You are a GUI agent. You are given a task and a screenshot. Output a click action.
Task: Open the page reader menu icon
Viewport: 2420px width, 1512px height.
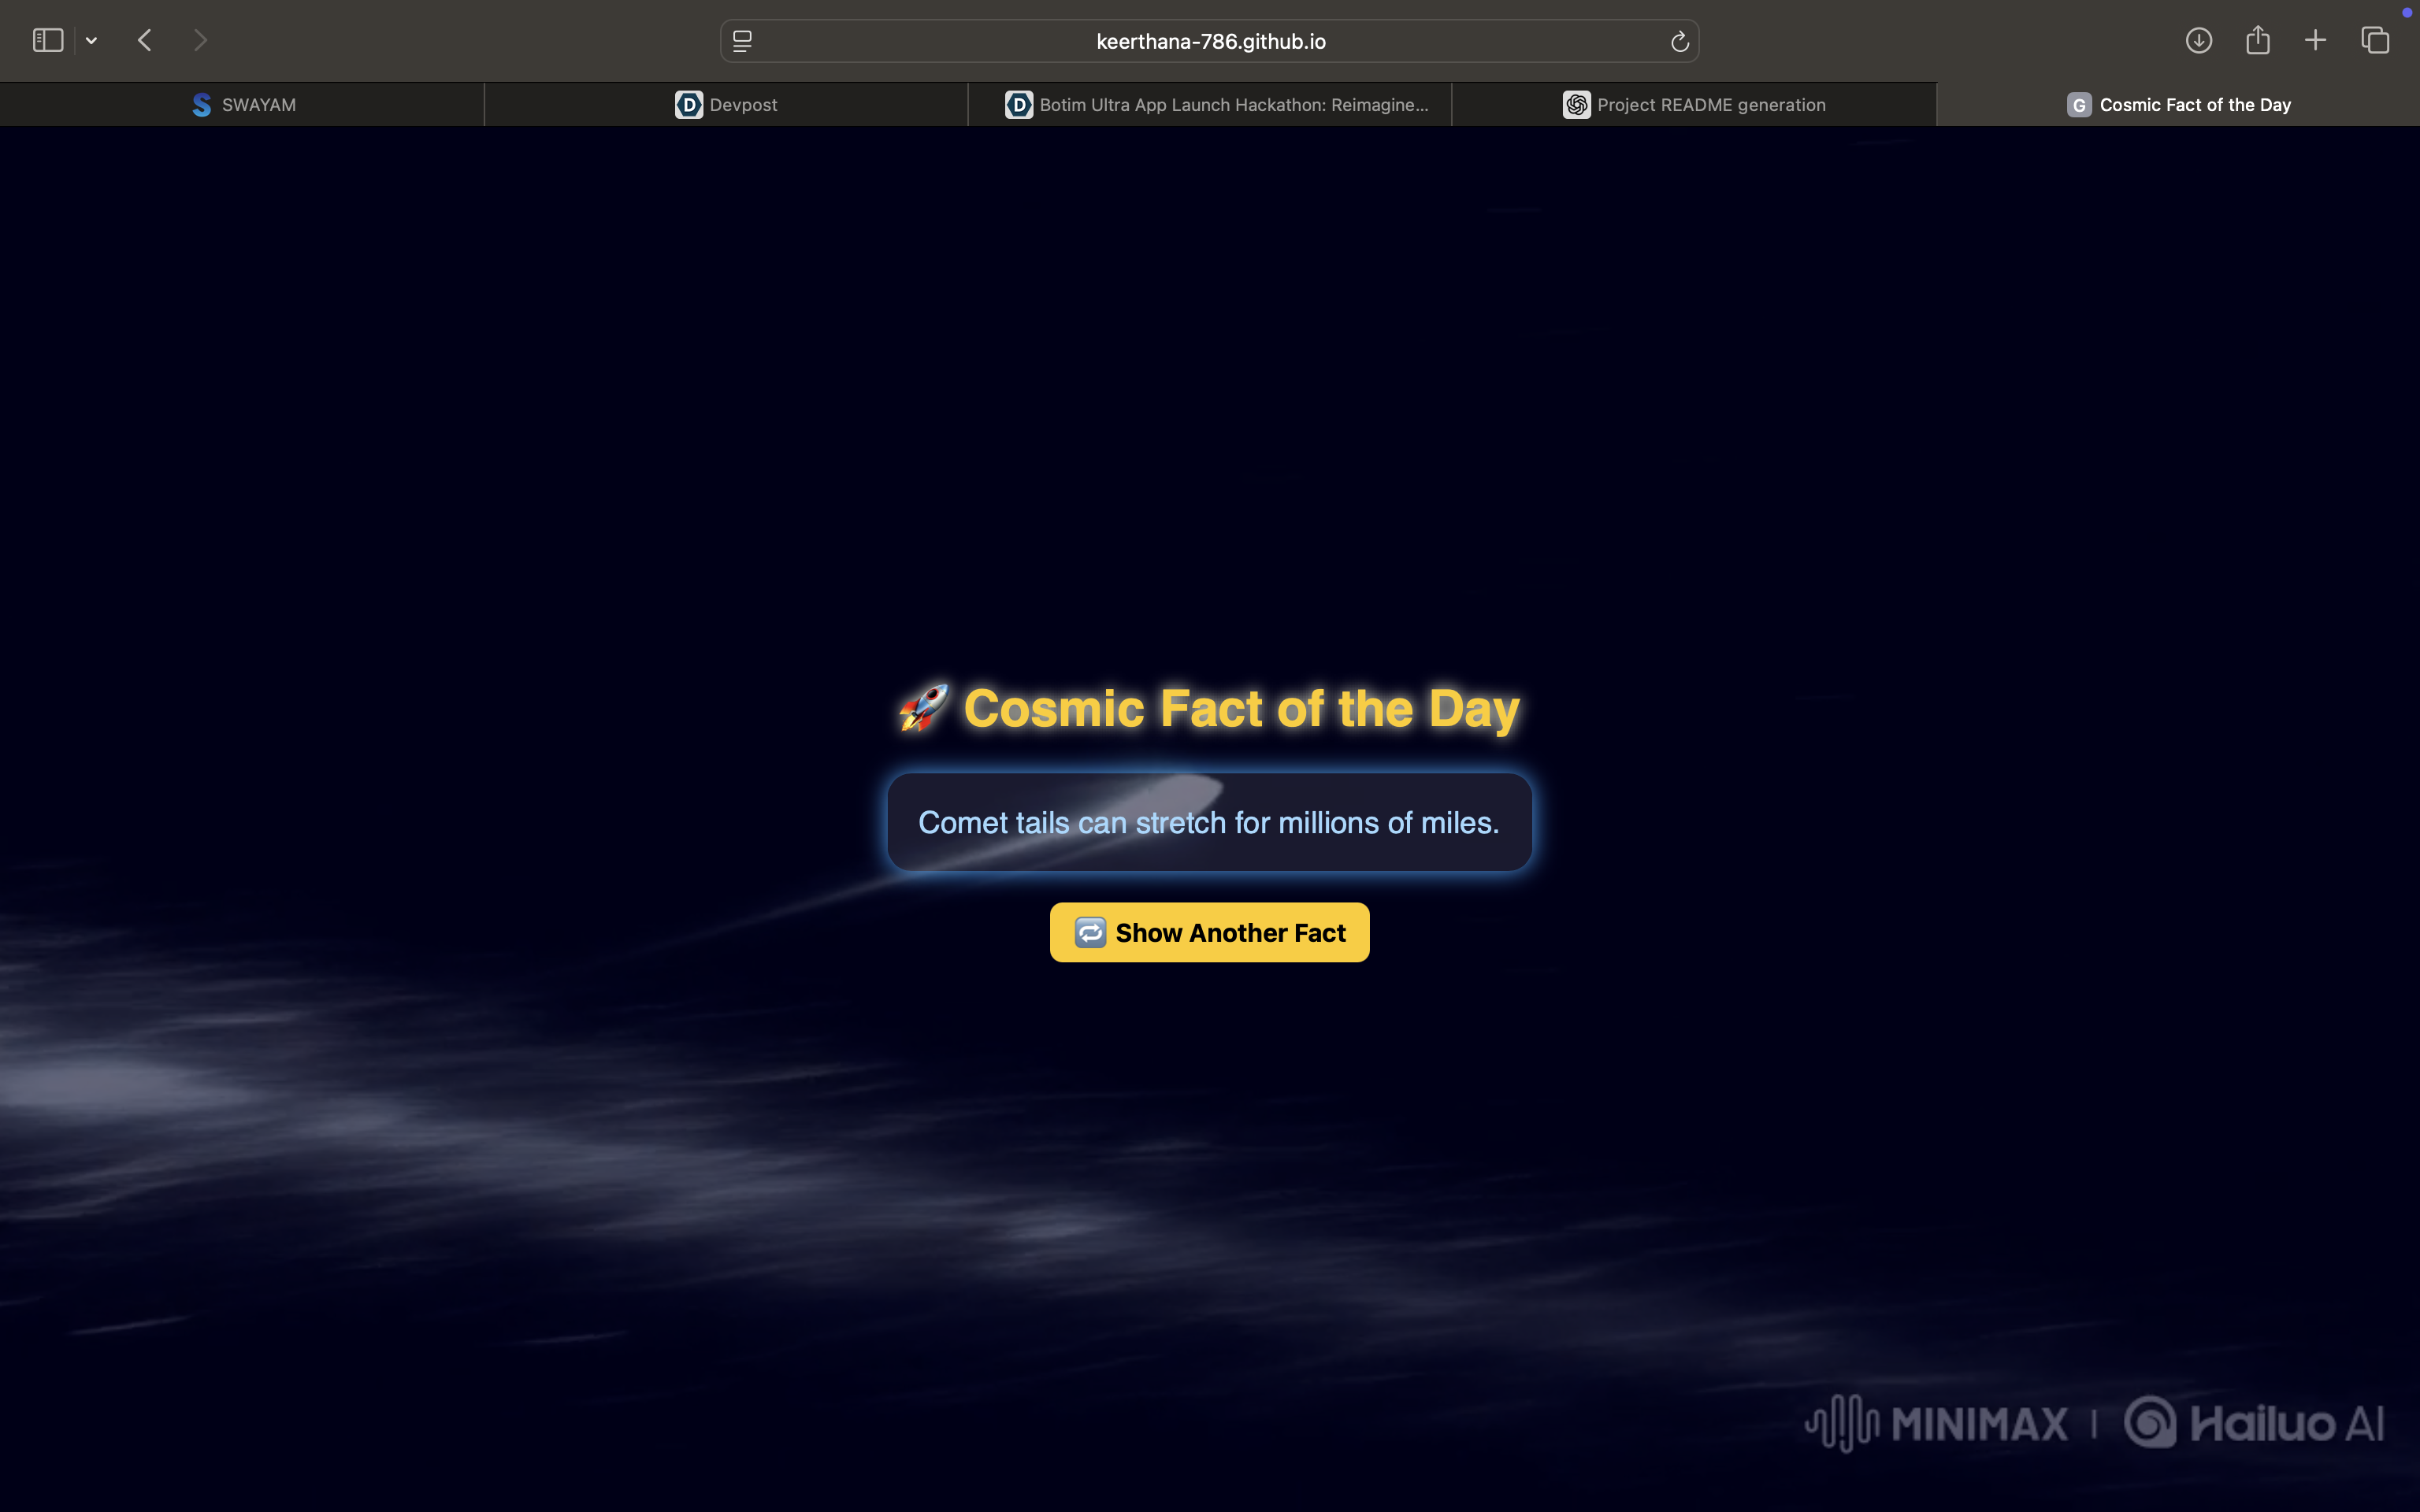(742, 41)
